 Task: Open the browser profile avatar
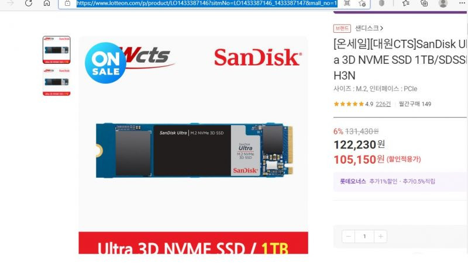point(443,4)
